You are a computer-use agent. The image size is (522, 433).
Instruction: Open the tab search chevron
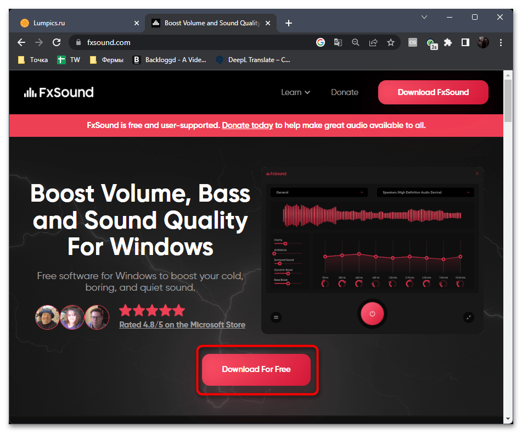[424, 17]
